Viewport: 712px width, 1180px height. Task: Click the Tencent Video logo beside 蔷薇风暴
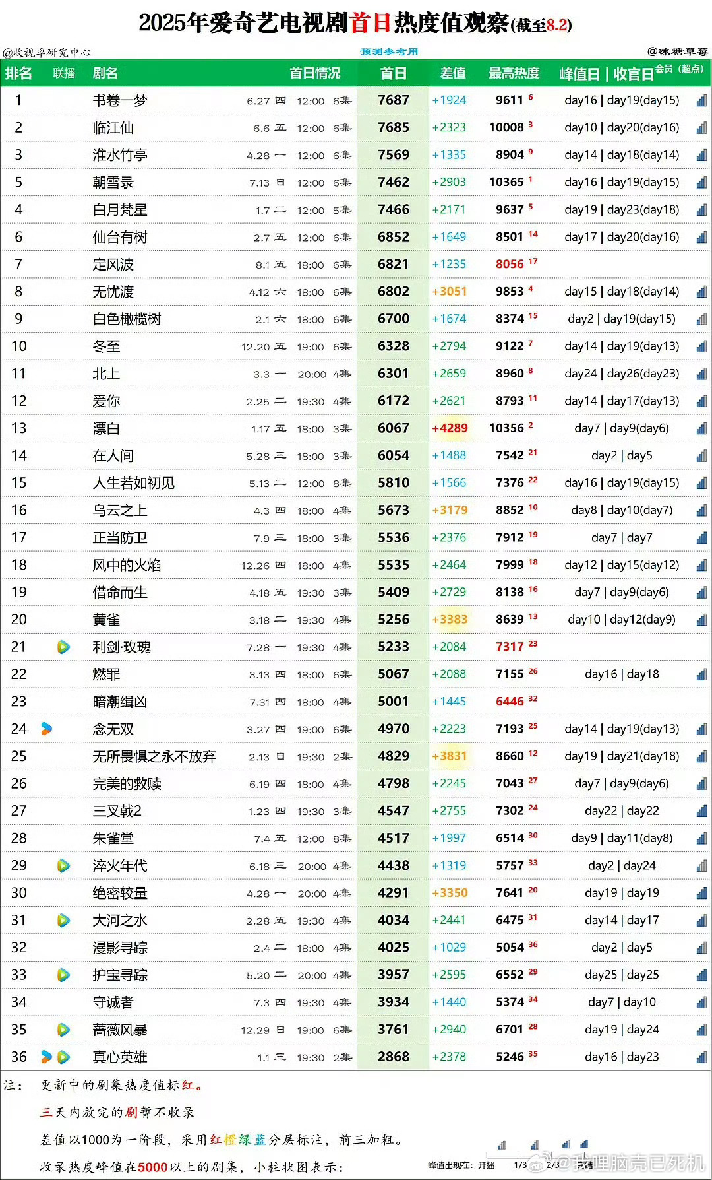63,1030
